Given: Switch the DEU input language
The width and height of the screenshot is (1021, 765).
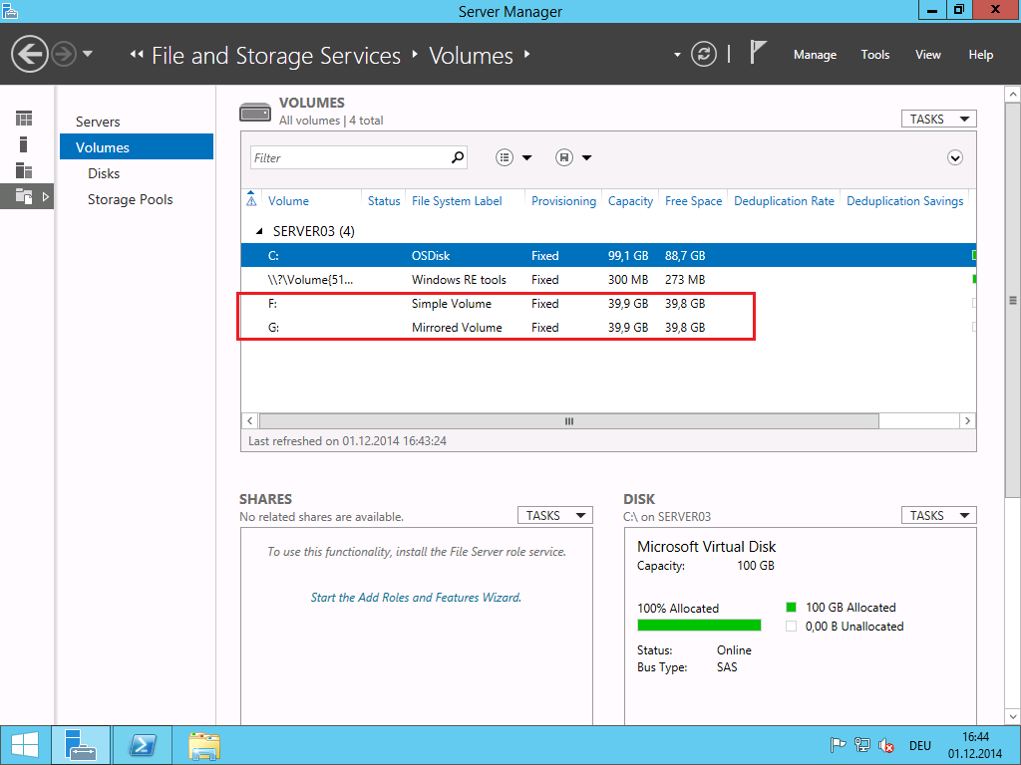Looking at the screenshot, I should click(920, 745).
